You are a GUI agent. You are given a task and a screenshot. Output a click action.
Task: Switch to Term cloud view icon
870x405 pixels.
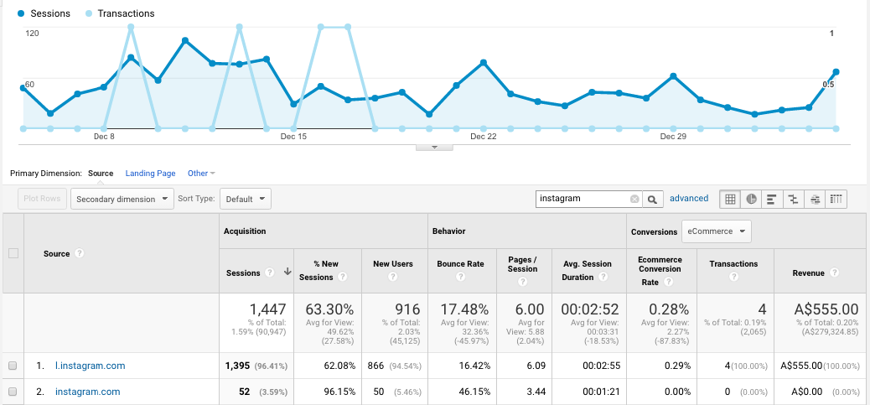coord(815,200)
